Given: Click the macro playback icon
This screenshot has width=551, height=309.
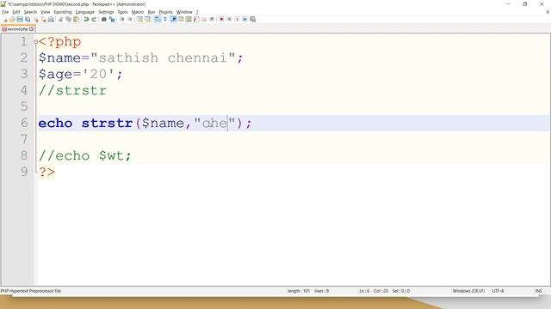Looking at the screenshot, I should [237, 19].
